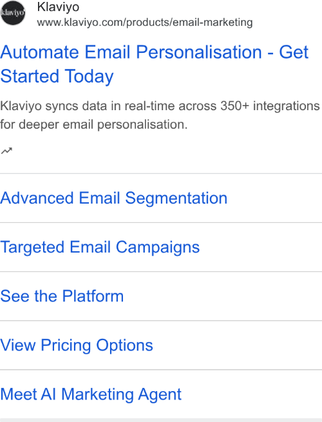The image size is (322, 422).
Task: Click the word 'Platform' in the third sitelink
Action: [x=93, y=296]
